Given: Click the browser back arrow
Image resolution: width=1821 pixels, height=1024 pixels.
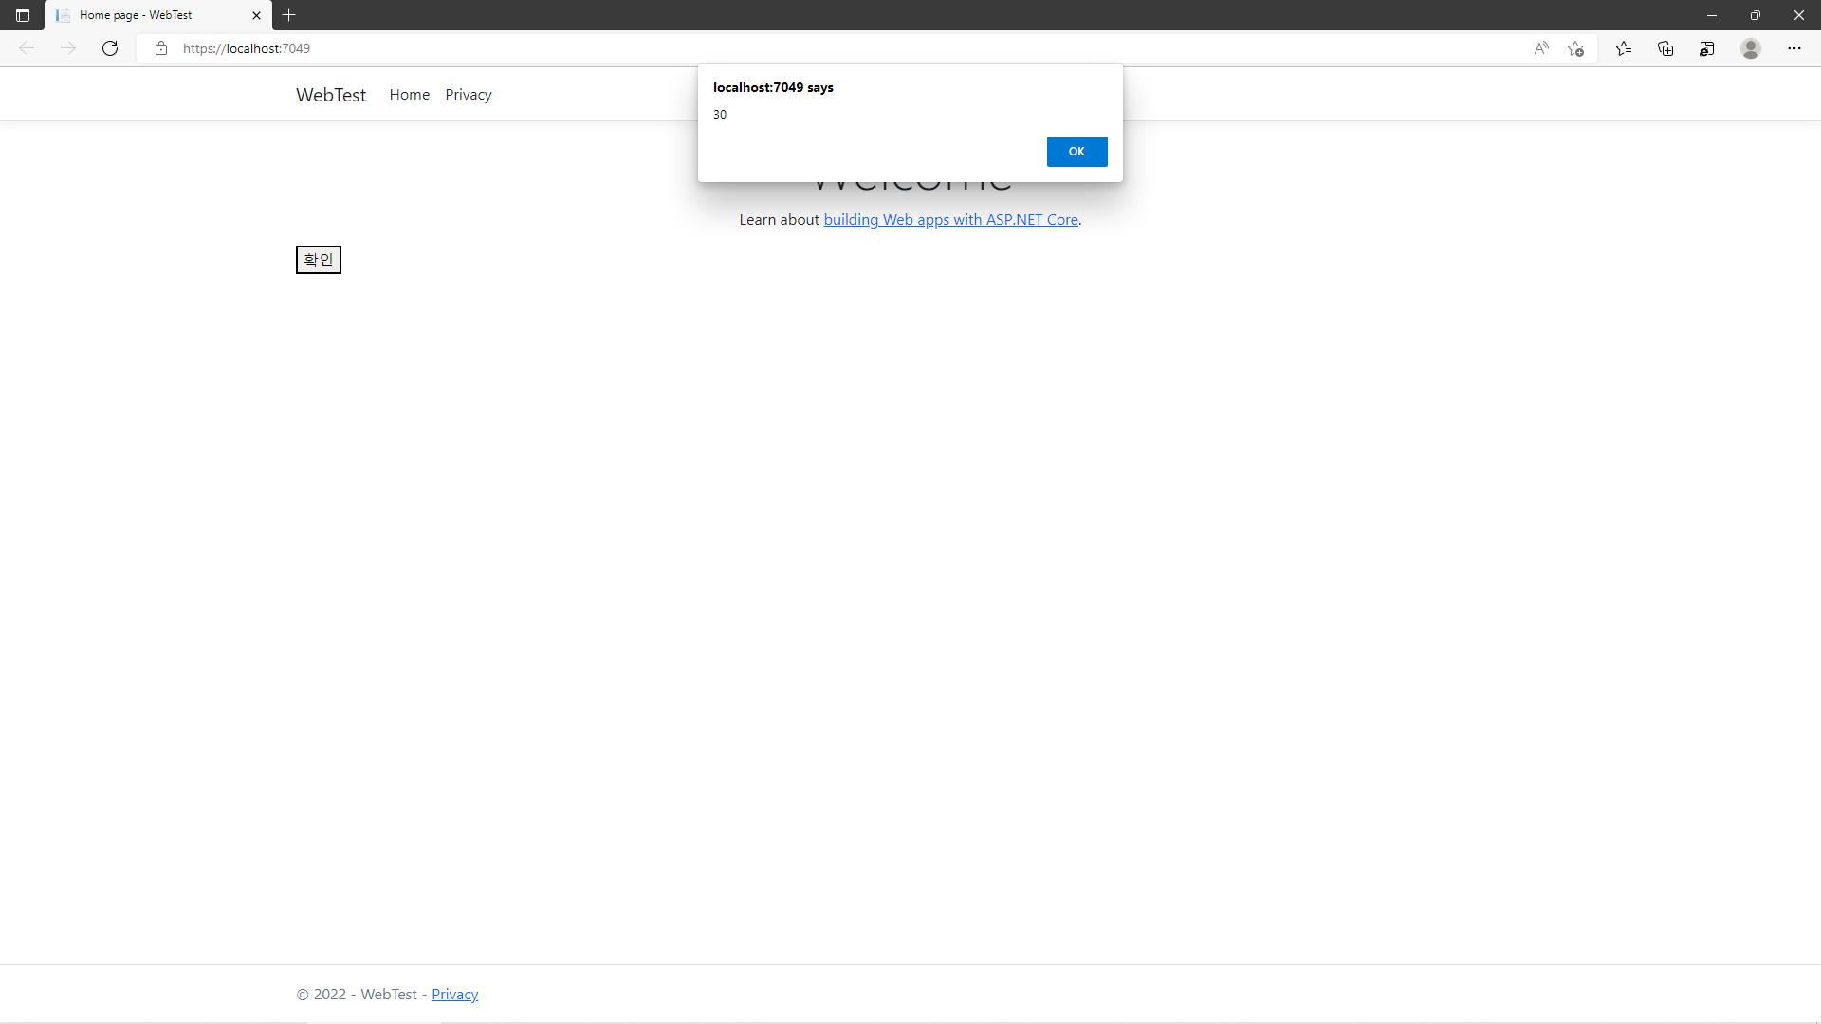Looking at the screenshot, I should click(x=27, y=48).
